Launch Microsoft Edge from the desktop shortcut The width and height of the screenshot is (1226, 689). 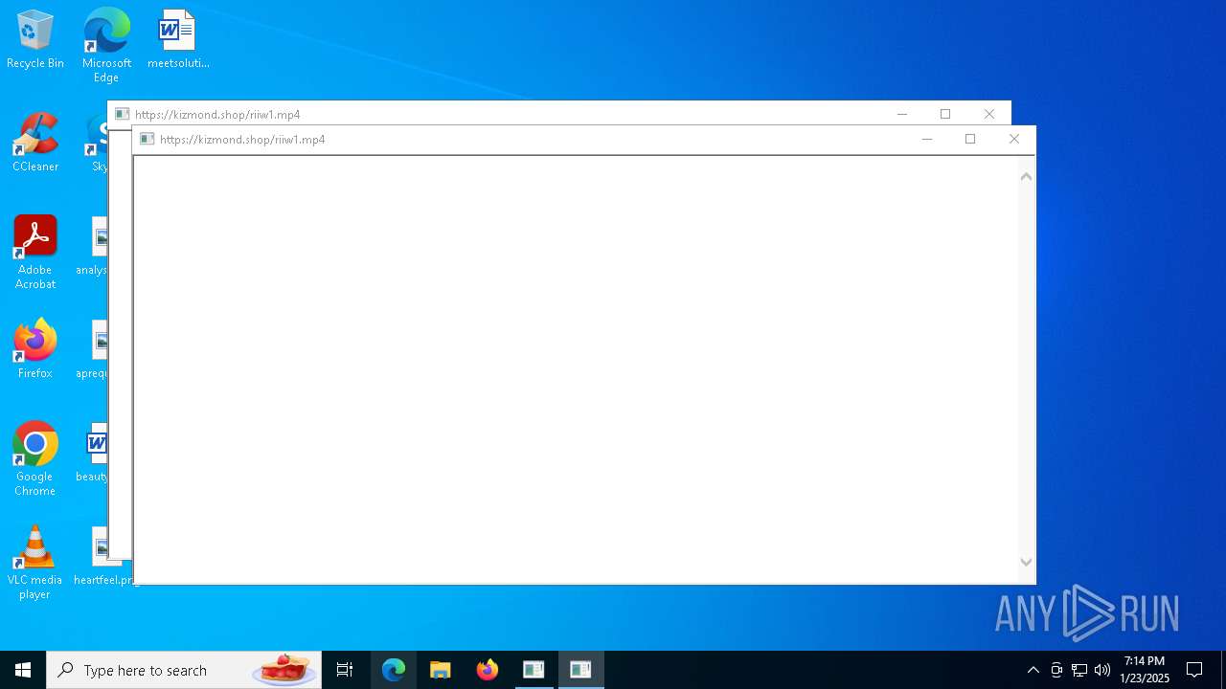[x=106, y=45]
